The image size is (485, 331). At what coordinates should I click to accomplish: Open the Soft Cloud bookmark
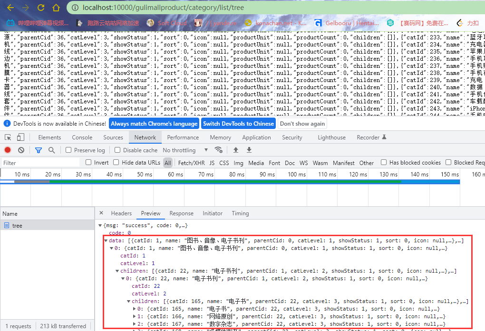167,23
